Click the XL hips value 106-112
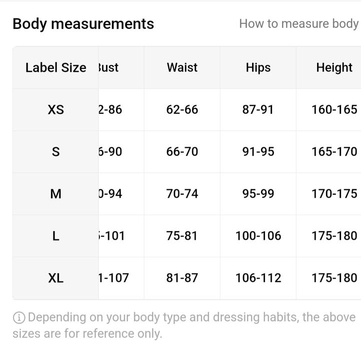The image size is (361, 349). pyautogui.click(x=258, y=278)
